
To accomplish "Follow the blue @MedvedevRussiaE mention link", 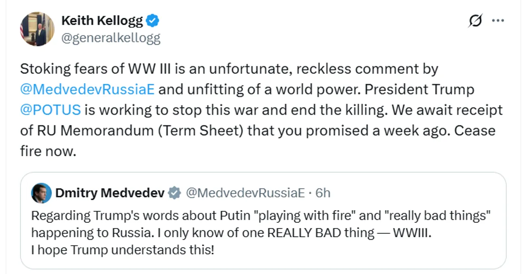I will pyautogui.click(x=87, y=89).
